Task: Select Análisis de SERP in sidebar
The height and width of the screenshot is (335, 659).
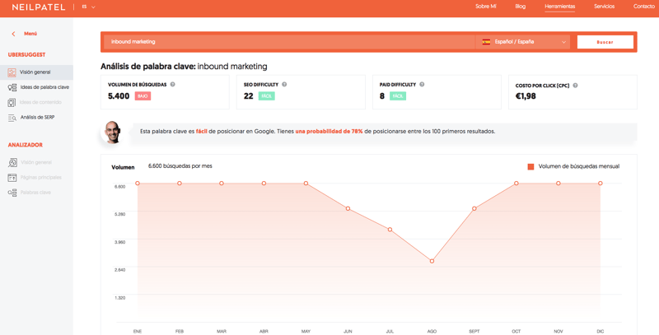Action: 37,118
